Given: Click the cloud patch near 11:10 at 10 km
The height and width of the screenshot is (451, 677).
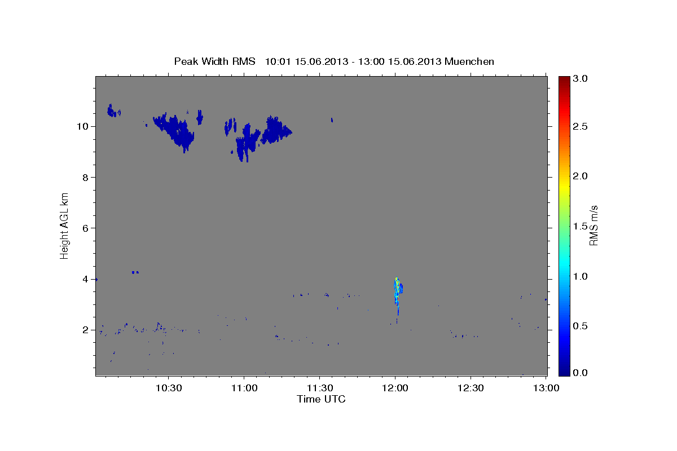Looking at the screenshot, I should click(x=275, y=131).
